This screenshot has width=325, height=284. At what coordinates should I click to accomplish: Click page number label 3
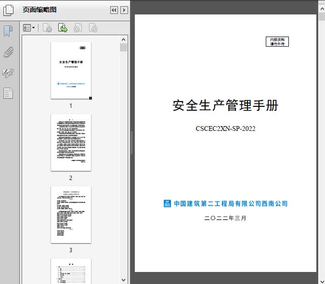click(x=71, y=250)
